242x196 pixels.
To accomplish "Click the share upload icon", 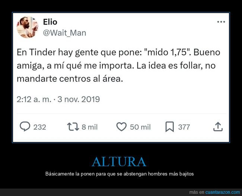I will (x=218, y=127).
